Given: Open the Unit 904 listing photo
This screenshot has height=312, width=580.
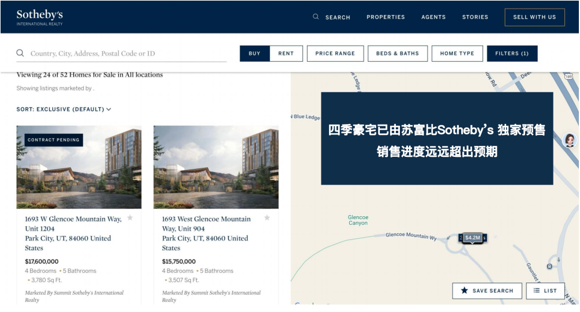Looking at the screenshot, I should tap(216, 167).
